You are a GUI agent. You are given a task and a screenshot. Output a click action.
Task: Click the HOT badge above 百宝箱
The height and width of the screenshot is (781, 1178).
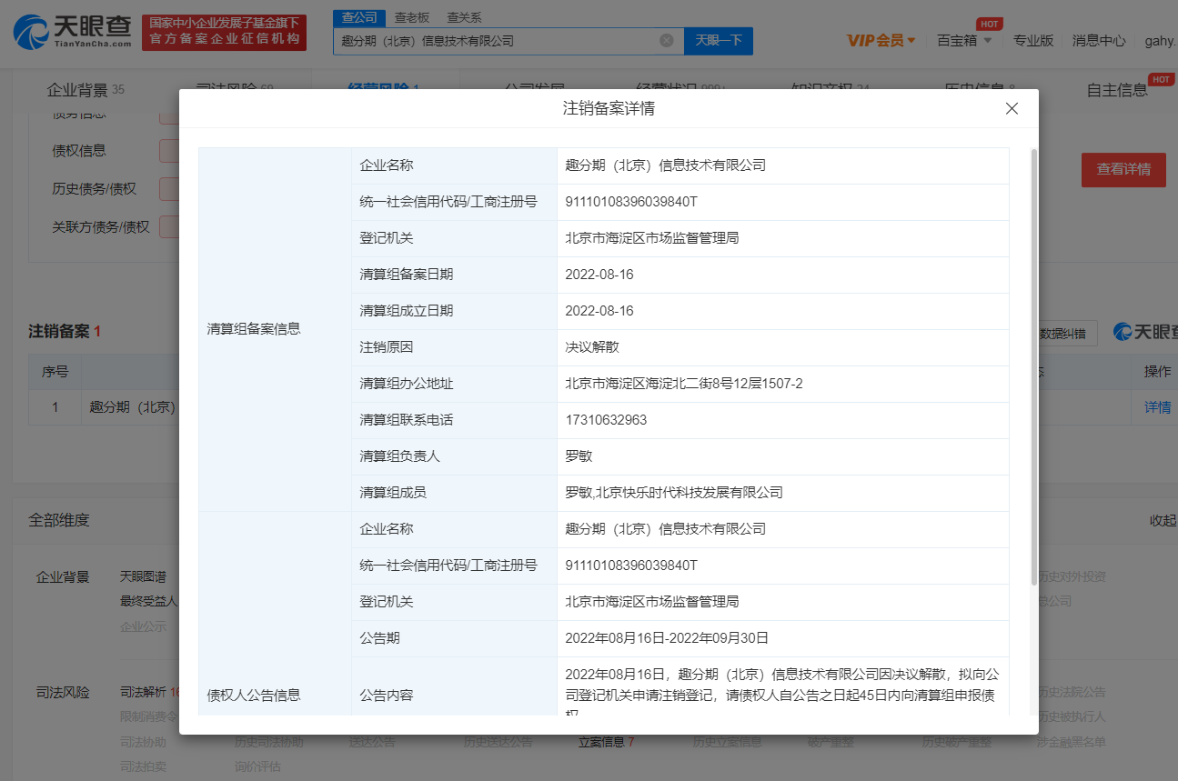[989, 24]
